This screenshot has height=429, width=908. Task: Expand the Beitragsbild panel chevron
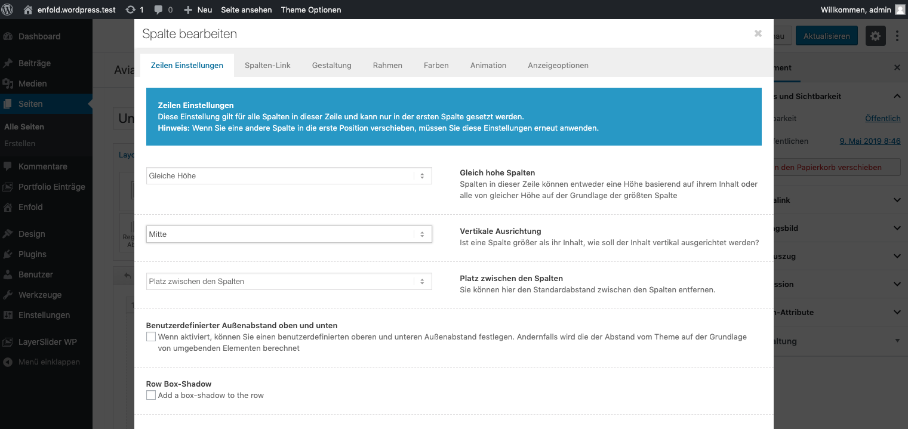click(x=897, y=229)
